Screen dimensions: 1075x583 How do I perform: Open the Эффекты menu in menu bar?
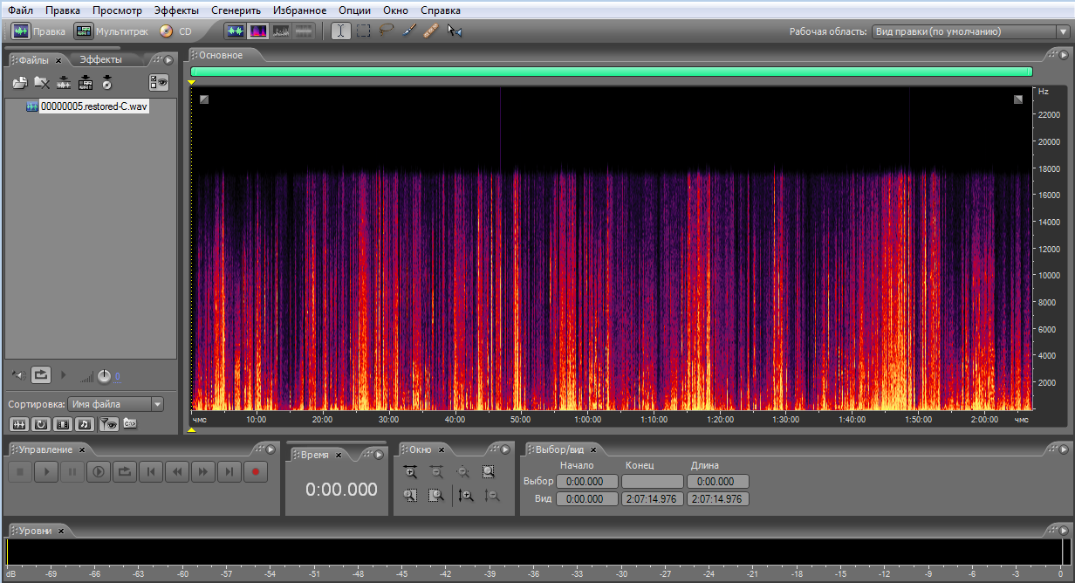pyautogui.click(x=175, y=10)
